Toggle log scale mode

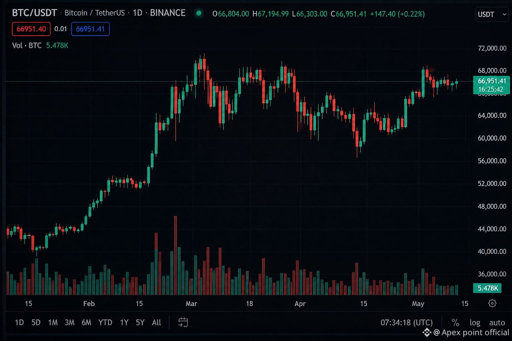pos(475,322)
